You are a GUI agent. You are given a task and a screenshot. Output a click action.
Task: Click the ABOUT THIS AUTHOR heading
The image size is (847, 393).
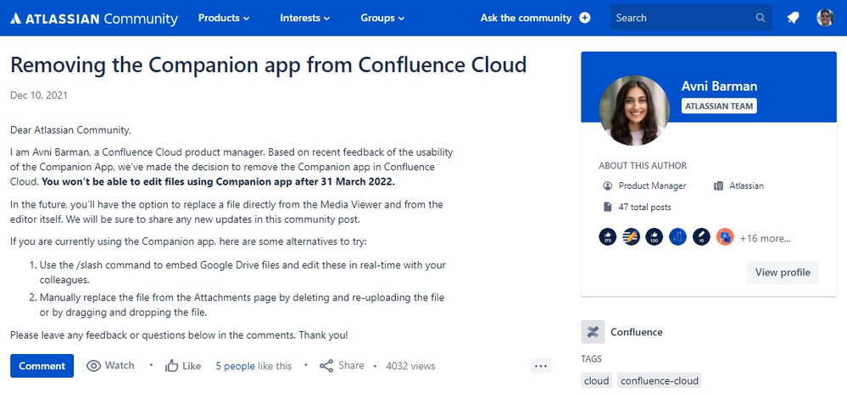pos(643,166)
